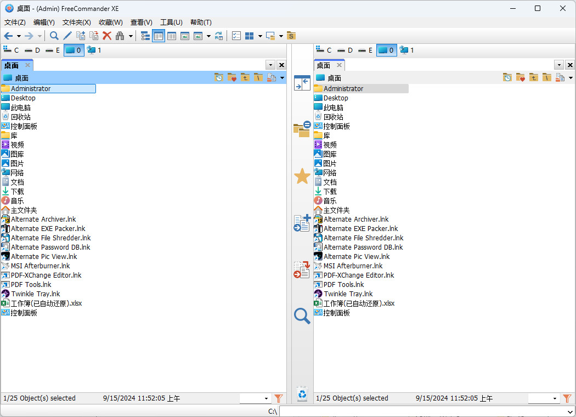Click the left panel favorites heart folder icon
Viewport: 576px width, 417px height.
pos(232,77)
